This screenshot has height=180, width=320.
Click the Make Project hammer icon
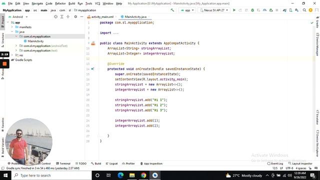coord(172,10)
